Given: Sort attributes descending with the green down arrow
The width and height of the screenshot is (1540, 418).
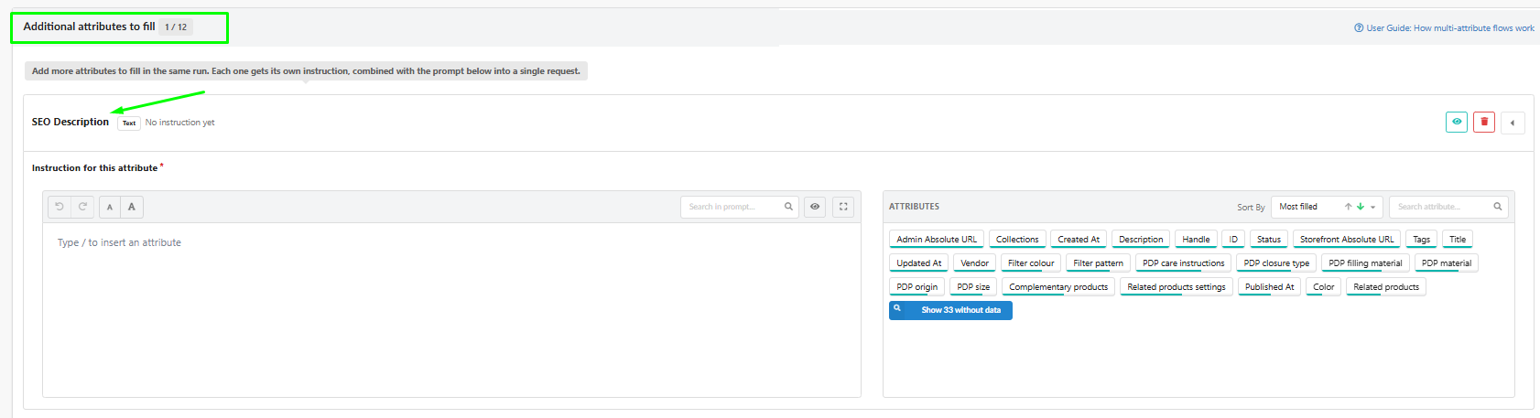Looking at the screenshot, I should (1361, 207).
